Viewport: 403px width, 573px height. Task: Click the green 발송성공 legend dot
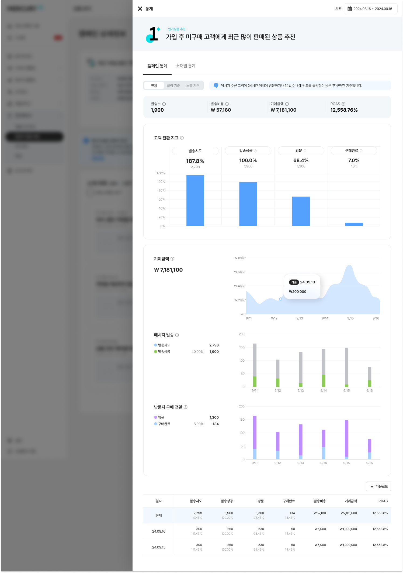tap(155, 352)
